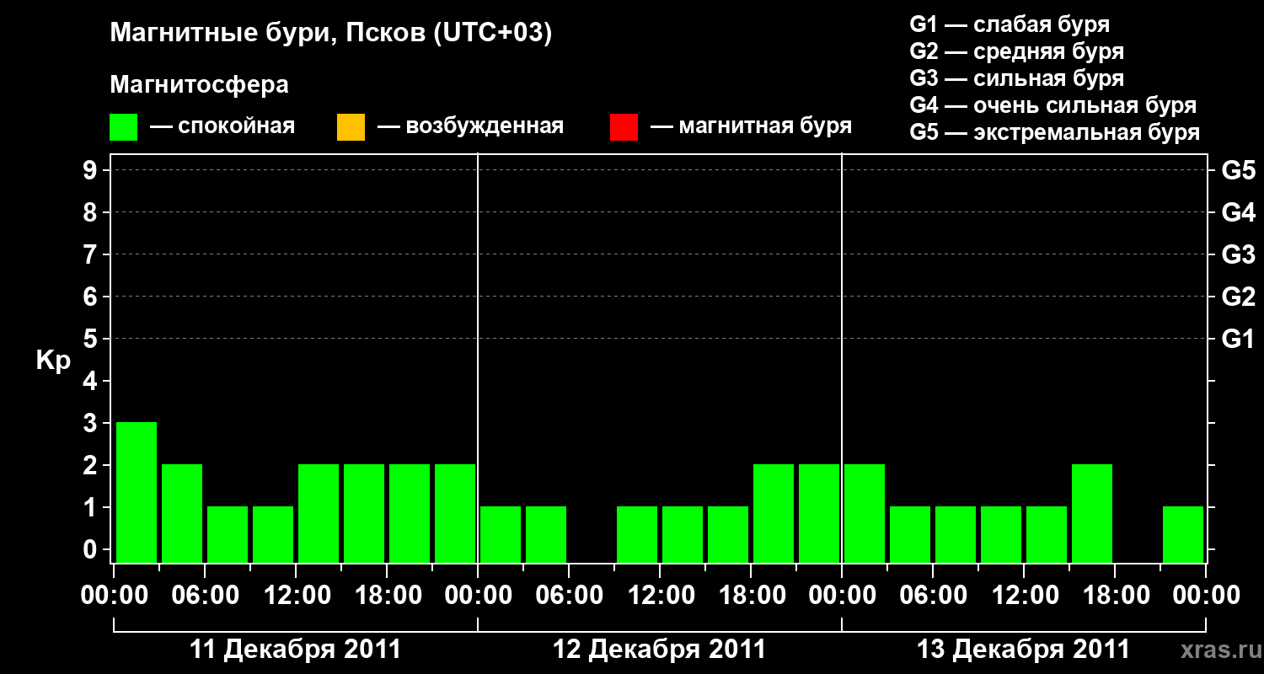Click the red 'магнитная буря' legend swatch
1264x674 pixels.
tap(624, 127)
